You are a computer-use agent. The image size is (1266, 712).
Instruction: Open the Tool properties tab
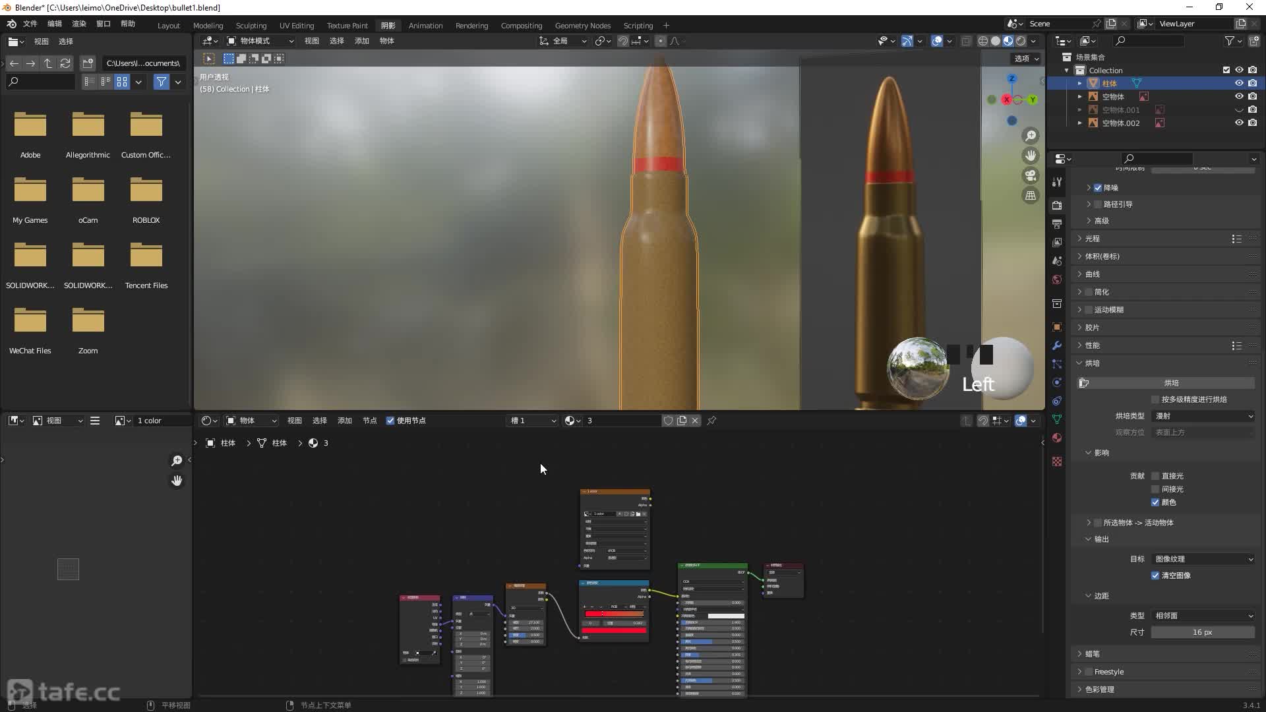pos(1057,182)
